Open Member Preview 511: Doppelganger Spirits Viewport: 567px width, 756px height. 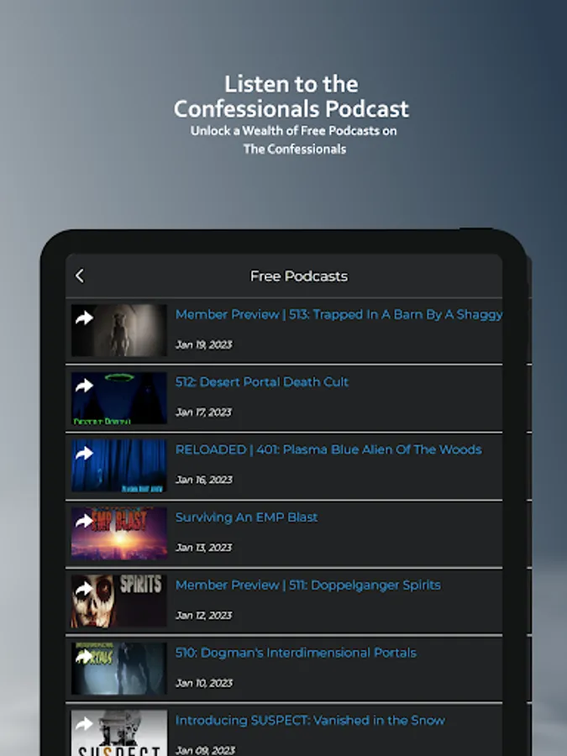point(307,585)
